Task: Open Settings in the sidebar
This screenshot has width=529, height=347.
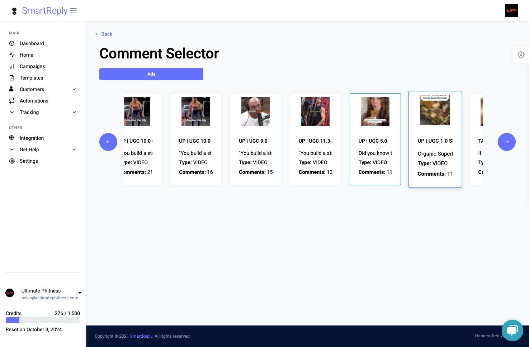Action: (x=29, y=161)
